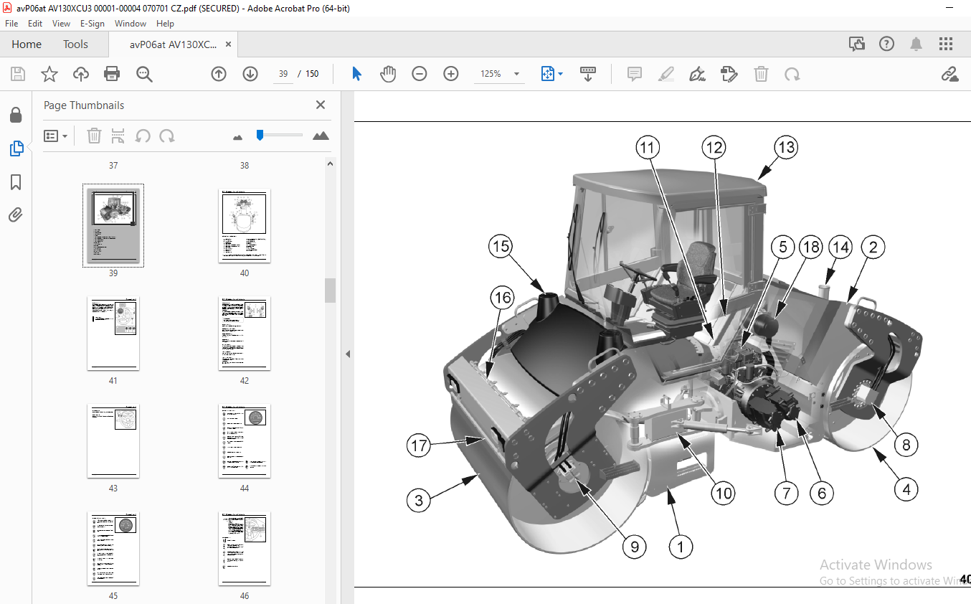The width and height of the screenshot is (971, 604).
Task: Open the Bookmarks panel
Action: (x=16, y=182)
